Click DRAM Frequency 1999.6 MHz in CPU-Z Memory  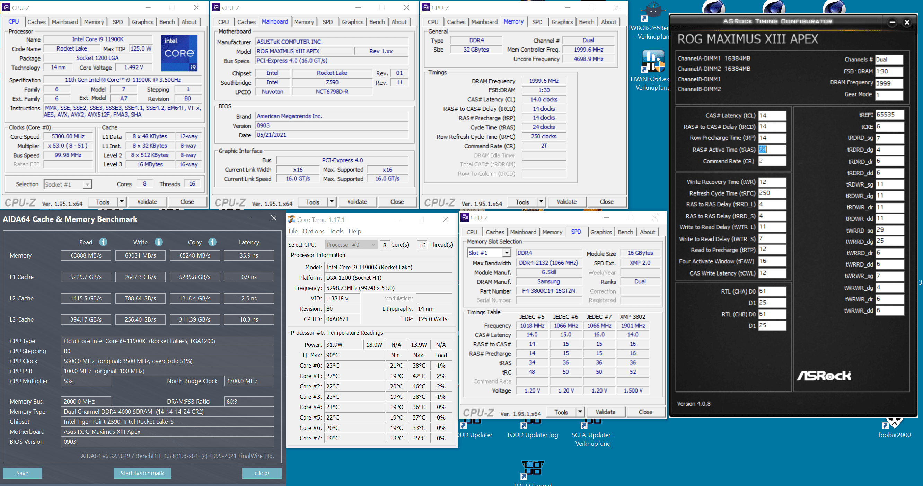click(x=544, y=81)
